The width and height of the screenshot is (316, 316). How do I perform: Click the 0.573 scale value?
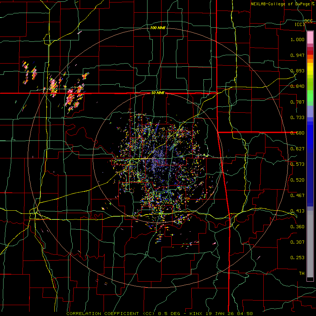(x=297, y=164)
